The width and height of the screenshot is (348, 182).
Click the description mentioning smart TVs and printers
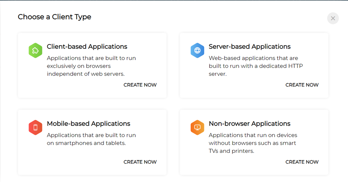(252, 143)
